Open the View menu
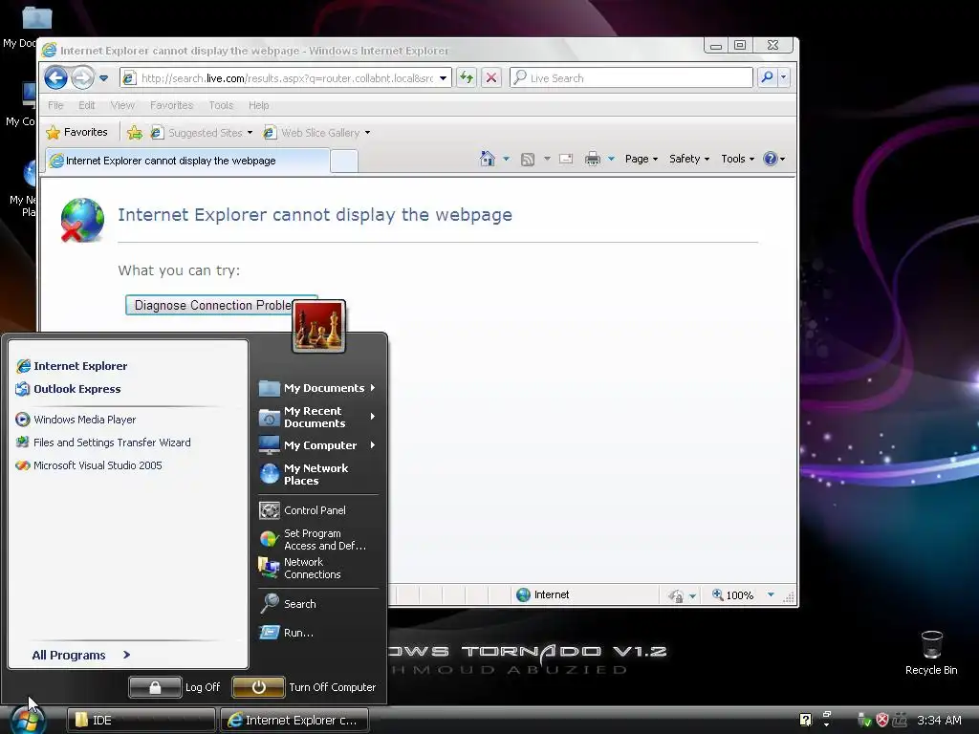Screen dimensions: 979x734 click(122, 105)
